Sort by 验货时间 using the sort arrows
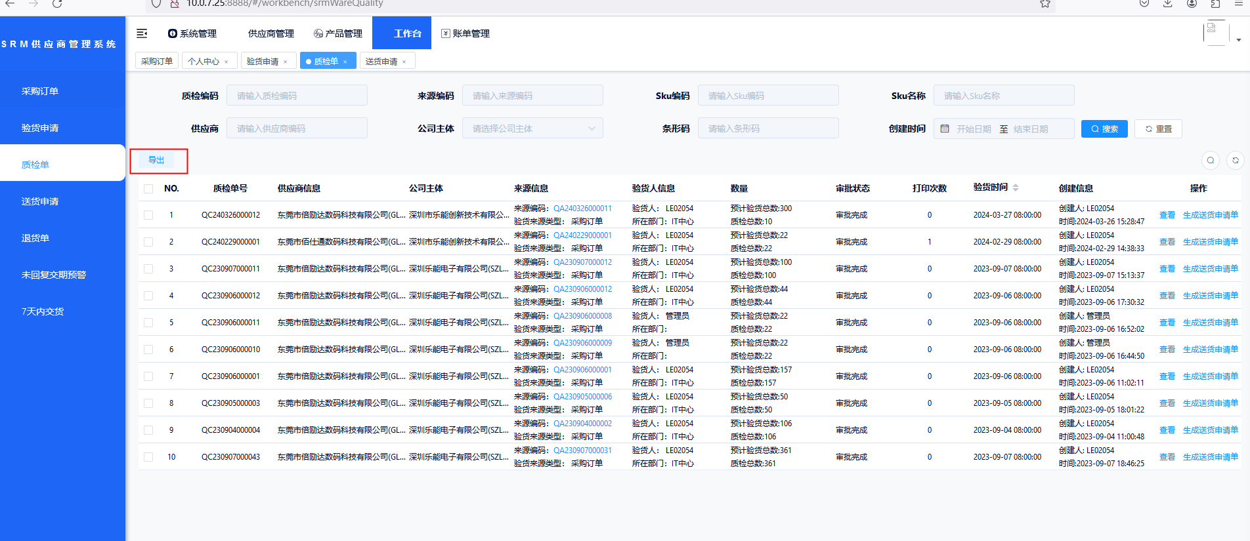The width and height of the screenshot is (1250, 541). click(x=1016, y=188)
